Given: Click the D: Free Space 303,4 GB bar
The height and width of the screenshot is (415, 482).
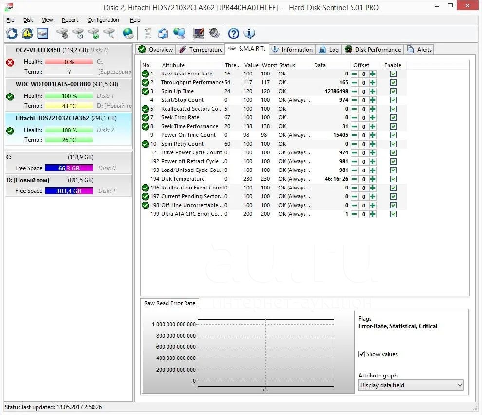Looking at the screenshot, I should (x=69, y=191).
